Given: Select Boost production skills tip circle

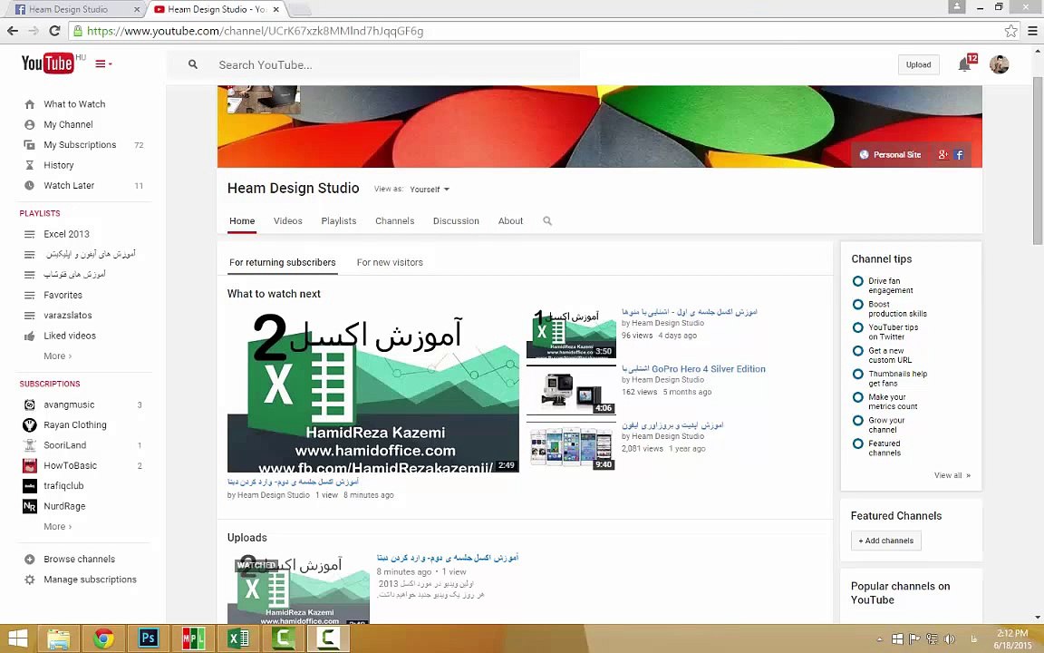Looking at the screenshot, I should click(858, 305).
